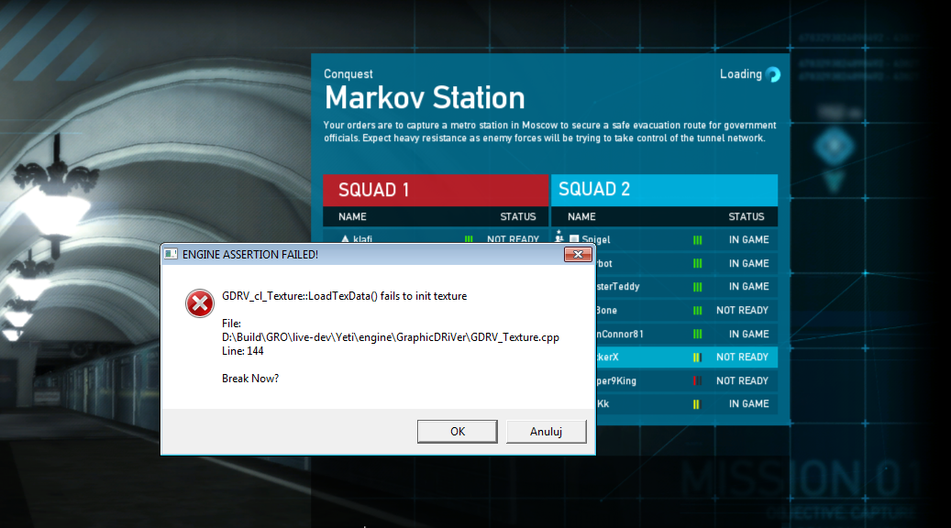Click the Line: 144 text
This screenshot has width=951, height=528.
click(x=243, y=351)
